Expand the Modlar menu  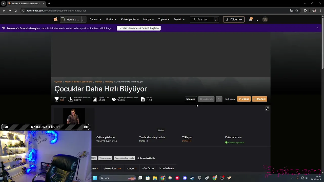tap(111, 19)
